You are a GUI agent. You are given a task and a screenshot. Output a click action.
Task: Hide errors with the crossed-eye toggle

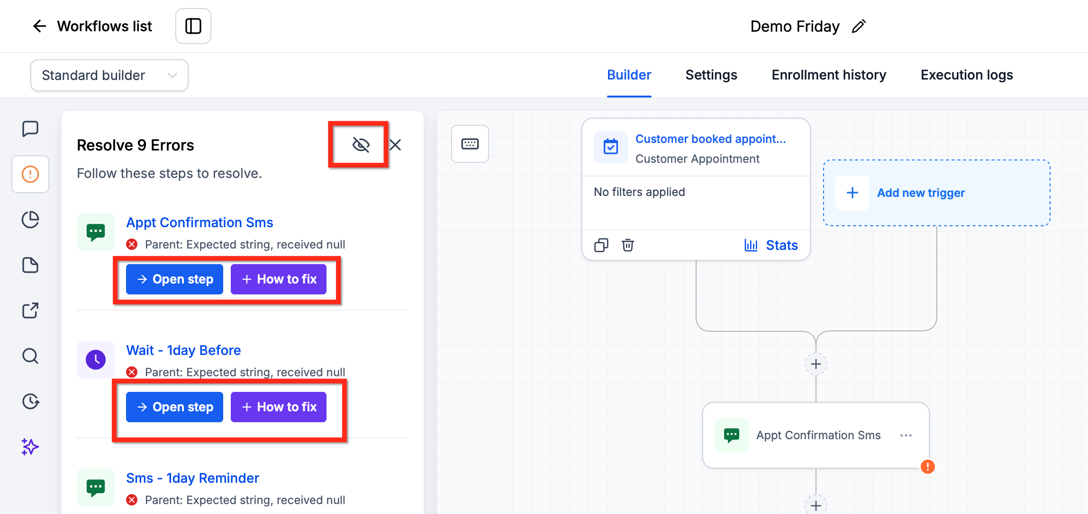pyautogui.click(x=361, y=145)
